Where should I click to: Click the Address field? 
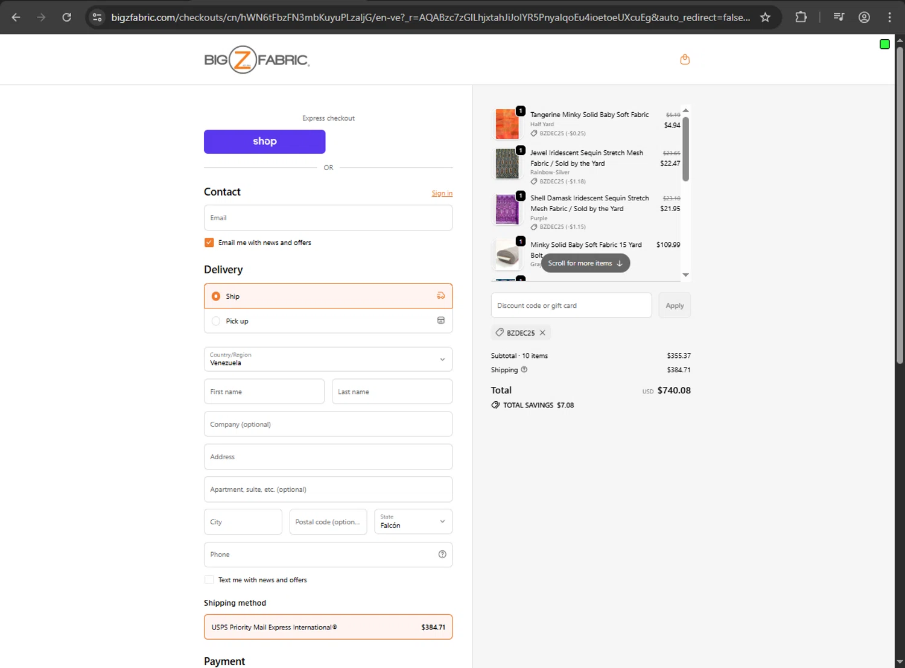pos(328,457)
